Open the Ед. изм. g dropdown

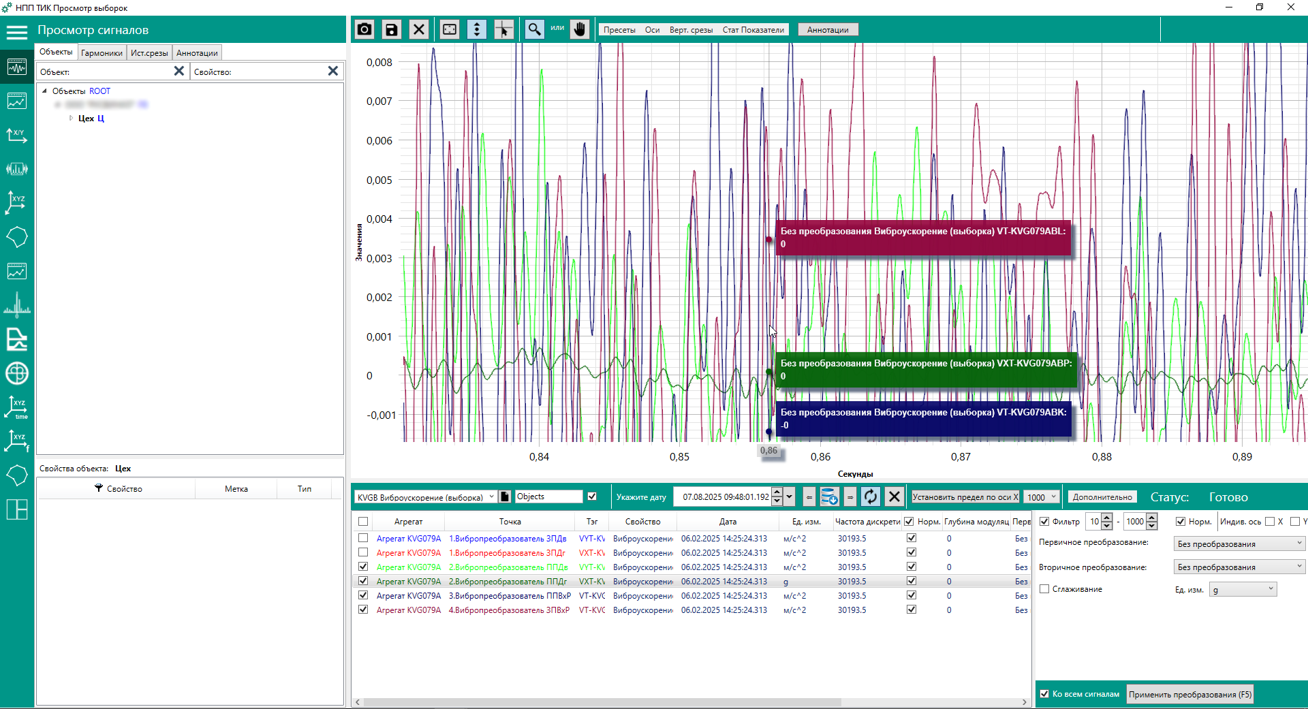pos(1243,590)
